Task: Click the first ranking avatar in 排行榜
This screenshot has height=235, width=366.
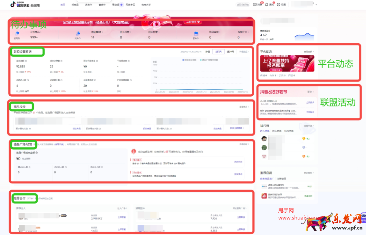Action: click(264, 139)
